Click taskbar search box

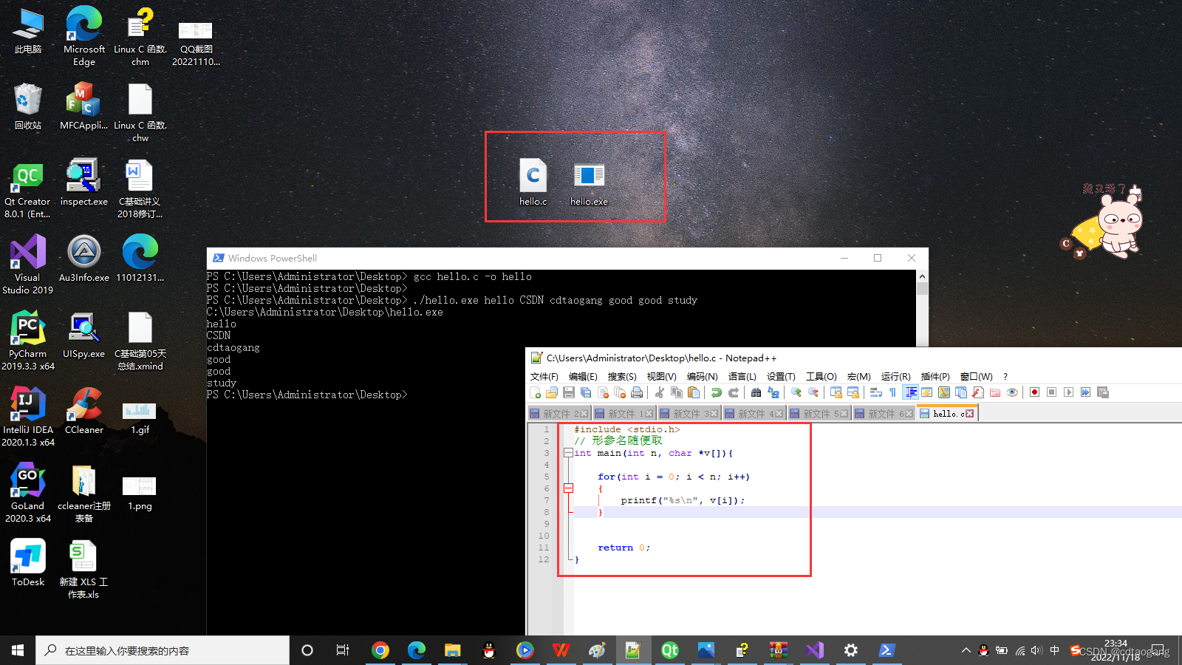pos(163,650)
